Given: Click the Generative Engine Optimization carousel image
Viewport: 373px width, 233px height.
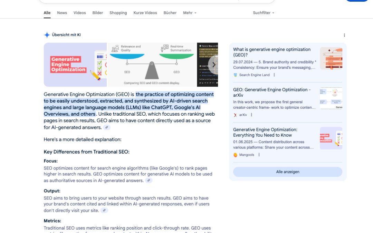Looking at the screenshot, I should click(75, 65).
